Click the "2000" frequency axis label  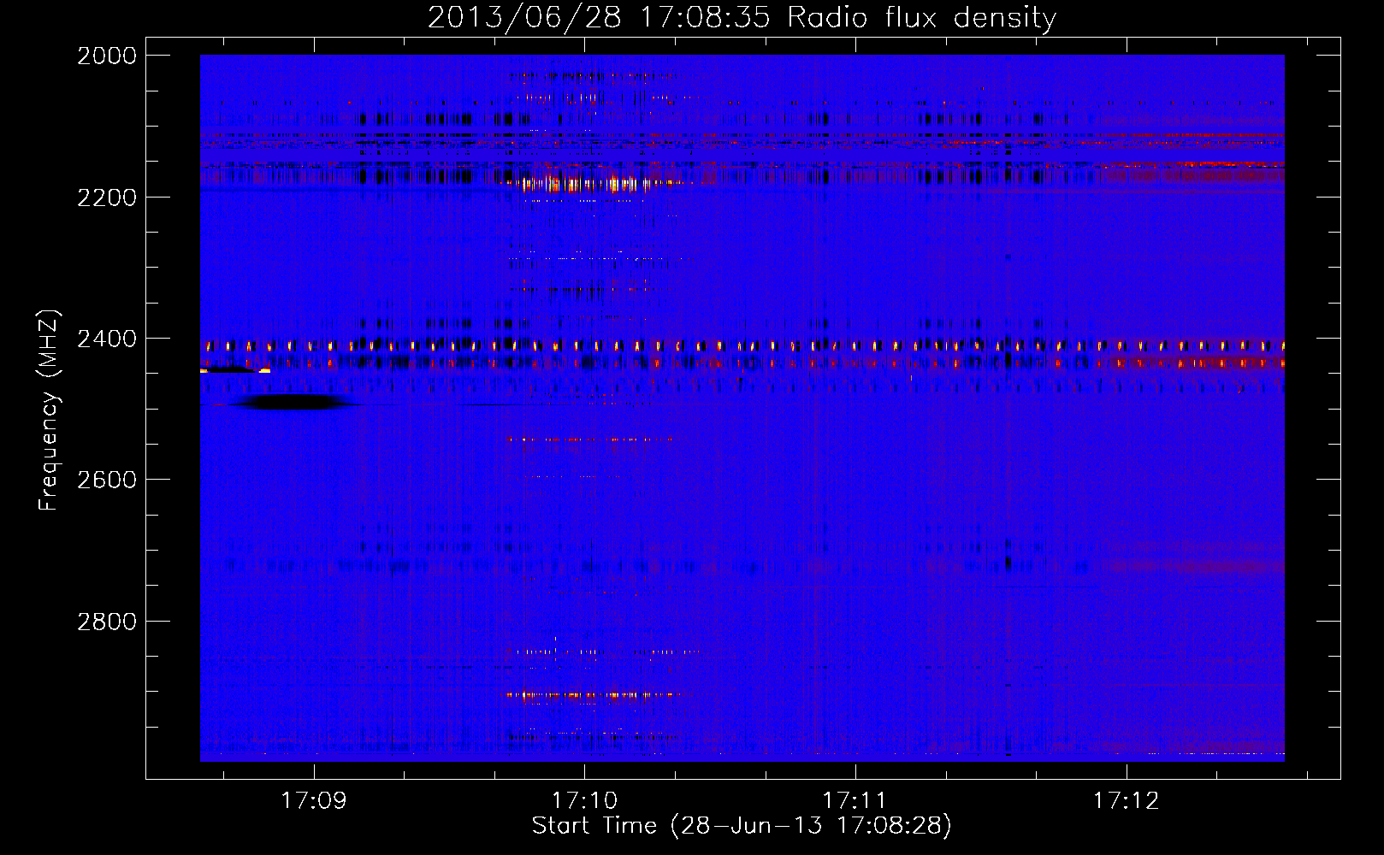click(107, 56)
